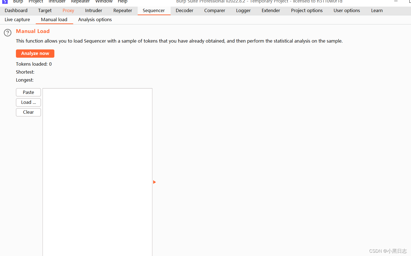This screenshot has height=256, width=411.
Task: Select the Sequencer tab
Action: (x=154, y=10)
